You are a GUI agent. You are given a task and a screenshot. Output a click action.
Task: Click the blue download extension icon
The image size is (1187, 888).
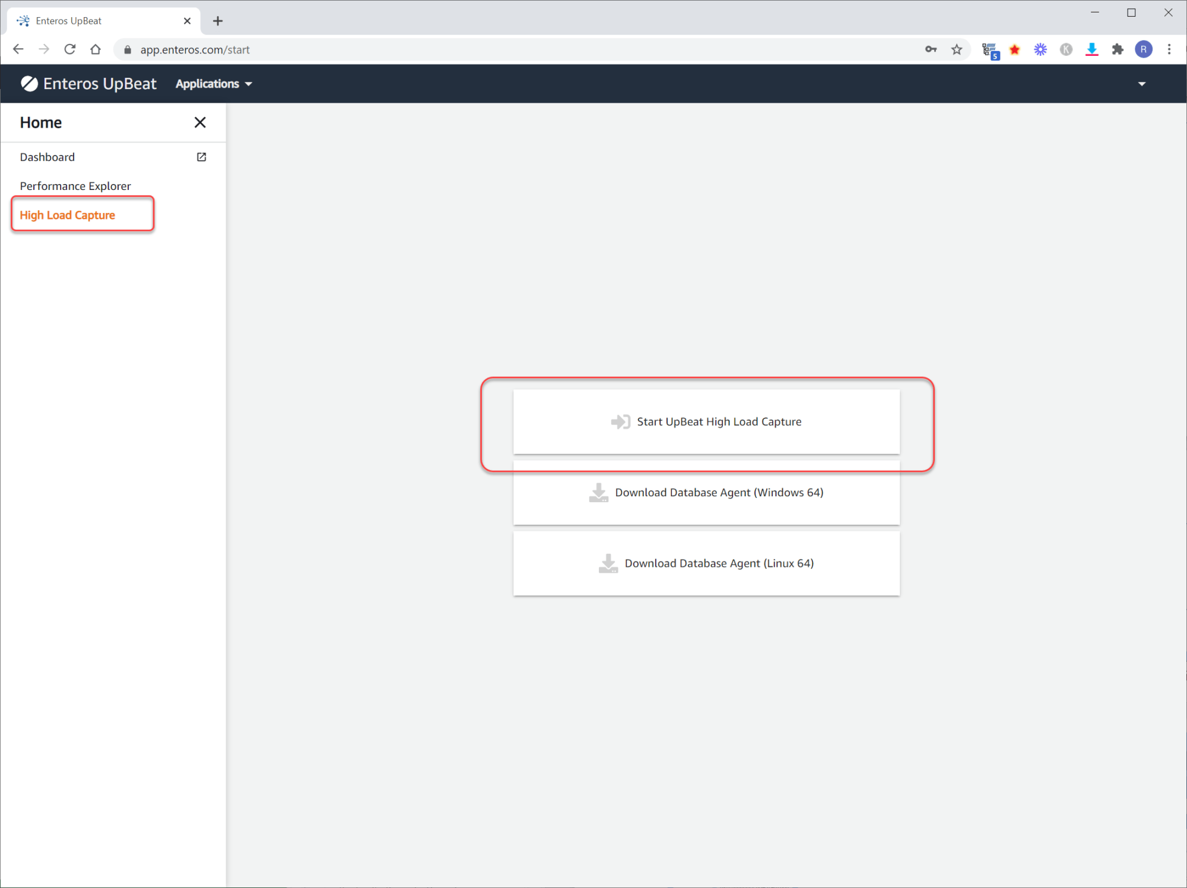pos(1091,49)
